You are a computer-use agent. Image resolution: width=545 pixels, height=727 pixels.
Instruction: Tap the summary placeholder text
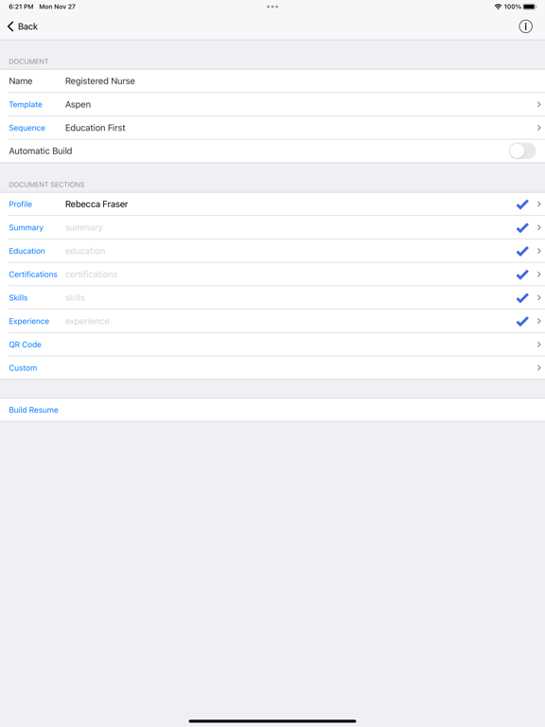[x=84, y=227]
